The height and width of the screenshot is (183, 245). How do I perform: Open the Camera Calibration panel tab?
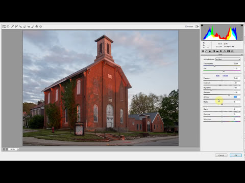click(x=228, y=51)
